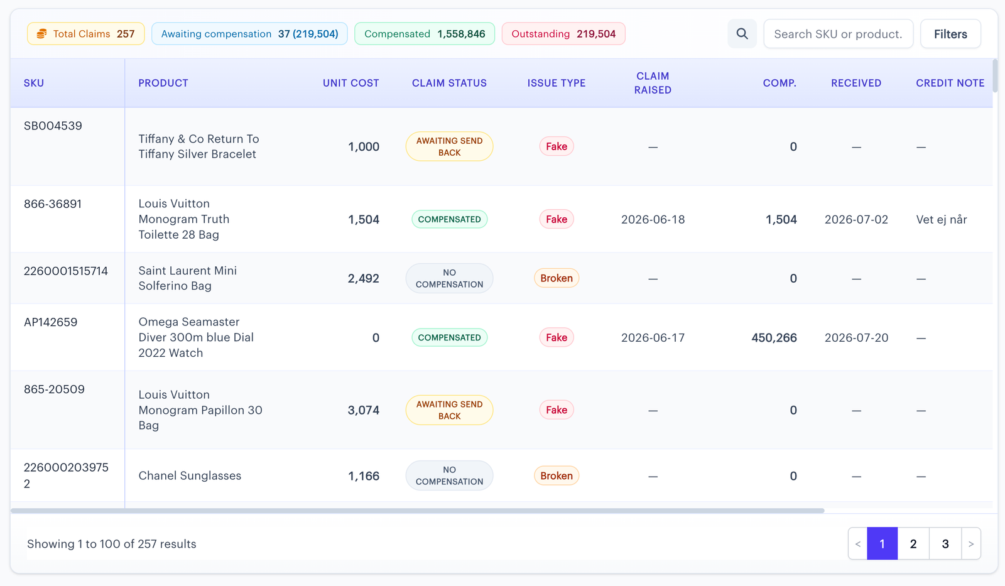1005x586 pixels.
Task: Click claim raised date 2026-06-17
Action: click(653, 338)
